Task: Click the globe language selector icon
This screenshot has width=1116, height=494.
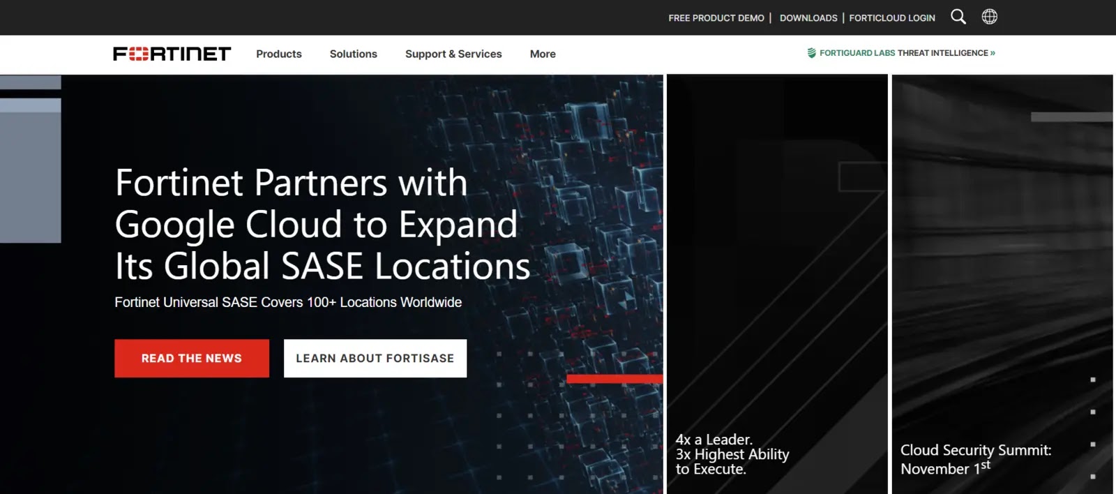Action: [x=989, y=17]
